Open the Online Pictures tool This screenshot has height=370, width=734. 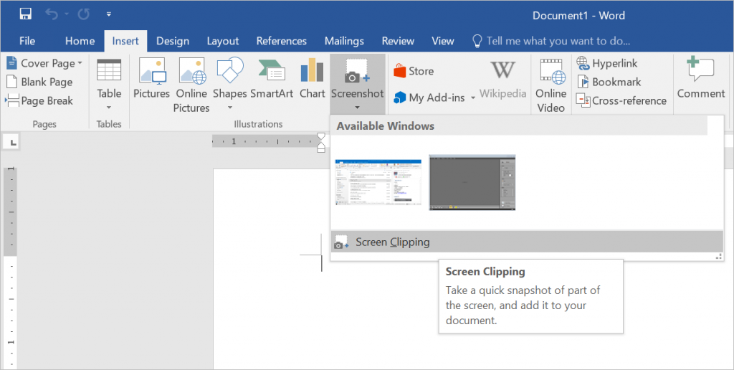click(x=191, y=85)
